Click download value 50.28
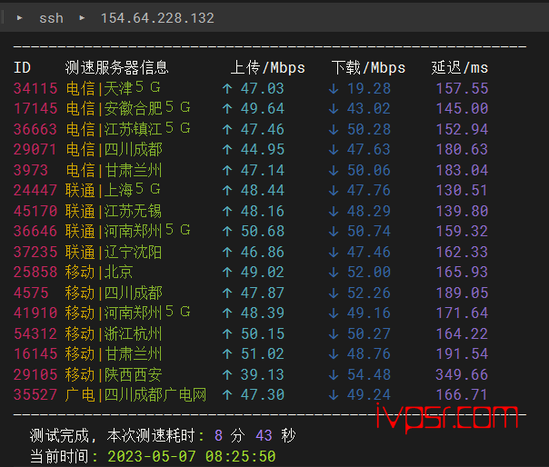The height and width of the screenshot is (467, 549). [x=369, y=129]
